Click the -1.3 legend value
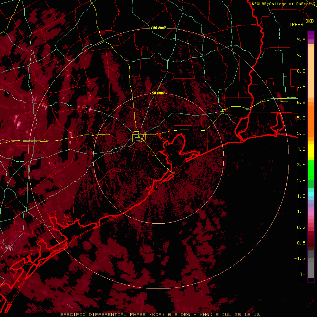Viewport: 317px width, 317px height. [300, 259]
